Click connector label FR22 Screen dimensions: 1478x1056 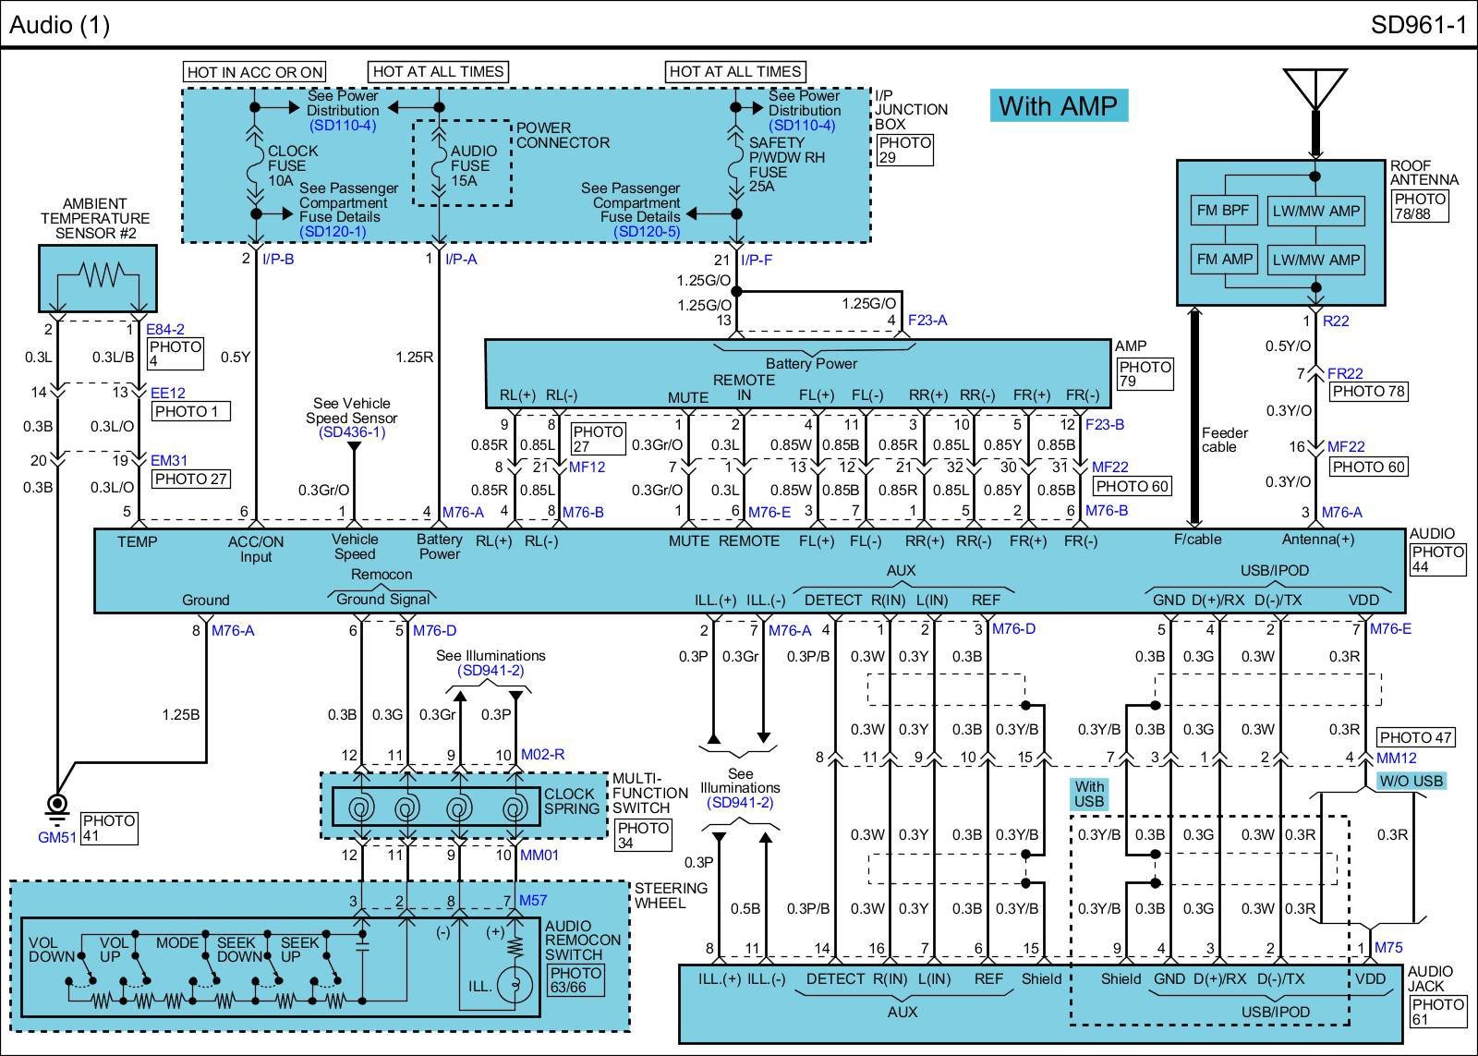point(1345,373)
